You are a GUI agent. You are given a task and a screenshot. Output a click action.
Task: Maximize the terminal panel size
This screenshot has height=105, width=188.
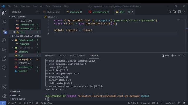point(179,55)
